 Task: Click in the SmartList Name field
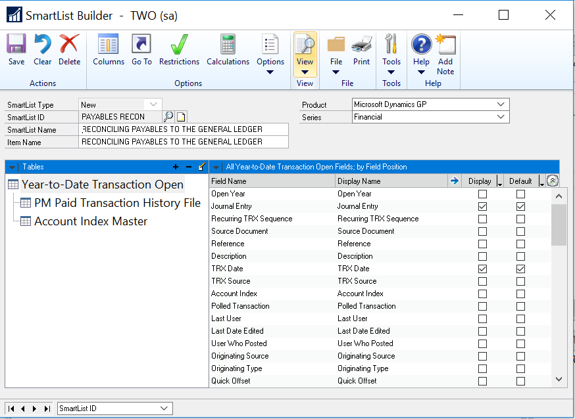[x=184, y=129]
